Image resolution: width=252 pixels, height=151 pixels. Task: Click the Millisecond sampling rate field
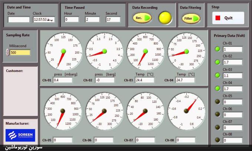point(20,52)
